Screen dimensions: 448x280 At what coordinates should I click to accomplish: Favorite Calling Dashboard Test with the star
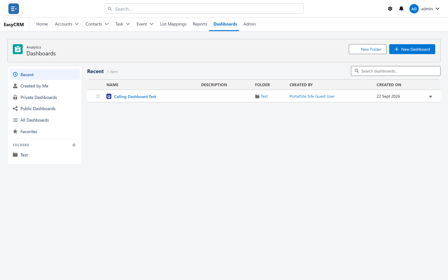(98, 96)
